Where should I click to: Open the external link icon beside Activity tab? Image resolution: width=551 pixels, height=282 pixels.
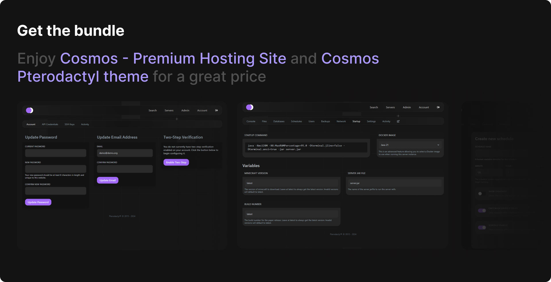point(398,121)
